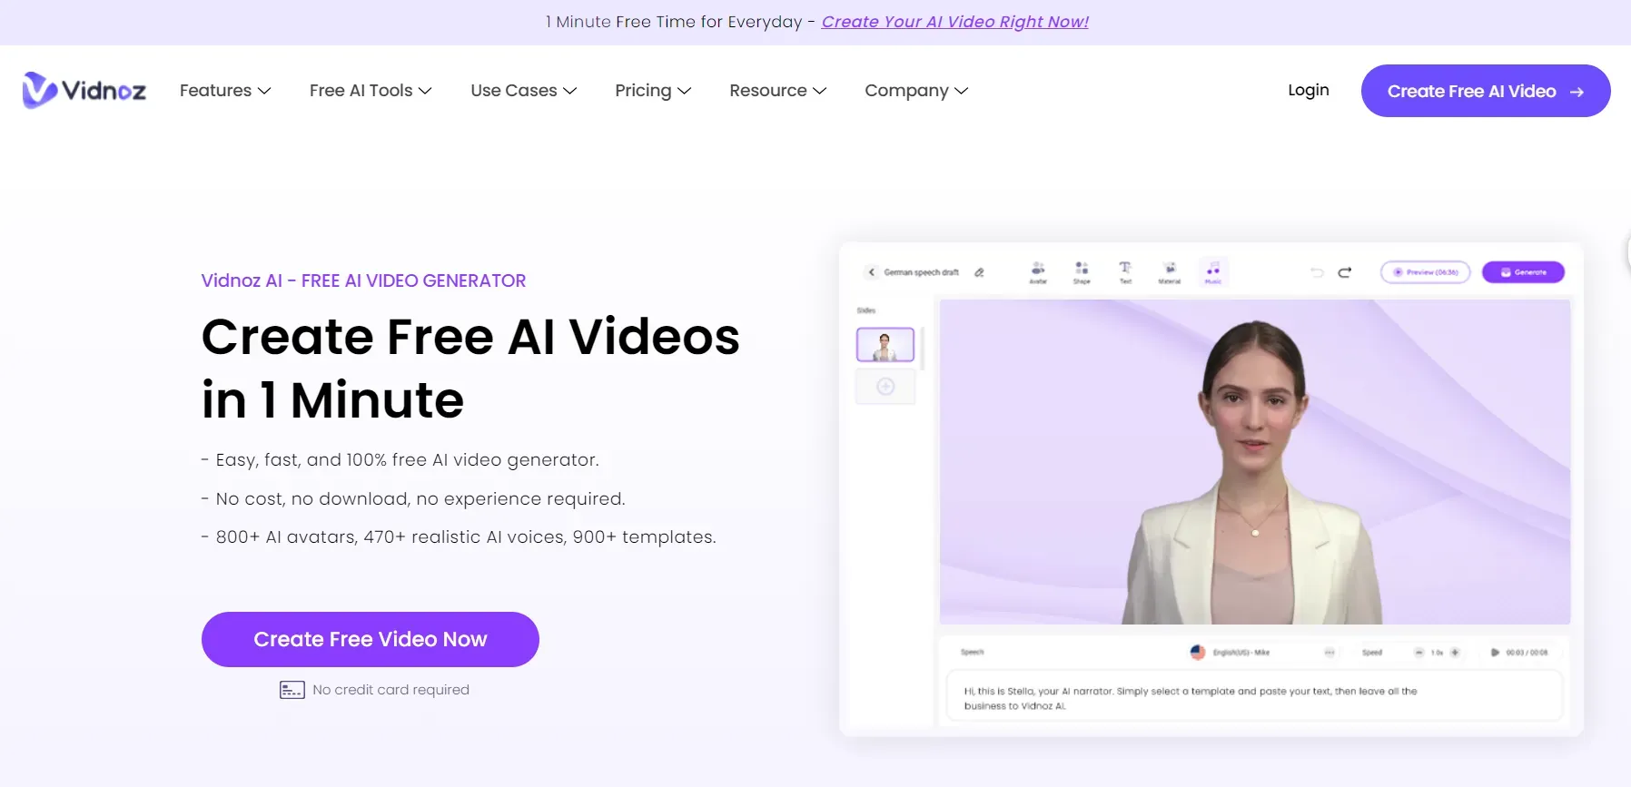Select the Shape tool in editor
The image size is (1631, 787).
pyautogui.click(x=1082, y=272)
